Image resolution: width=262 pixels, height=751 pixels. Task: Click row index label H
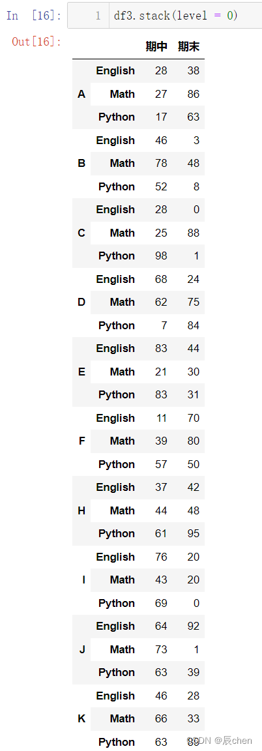(81, 510)
